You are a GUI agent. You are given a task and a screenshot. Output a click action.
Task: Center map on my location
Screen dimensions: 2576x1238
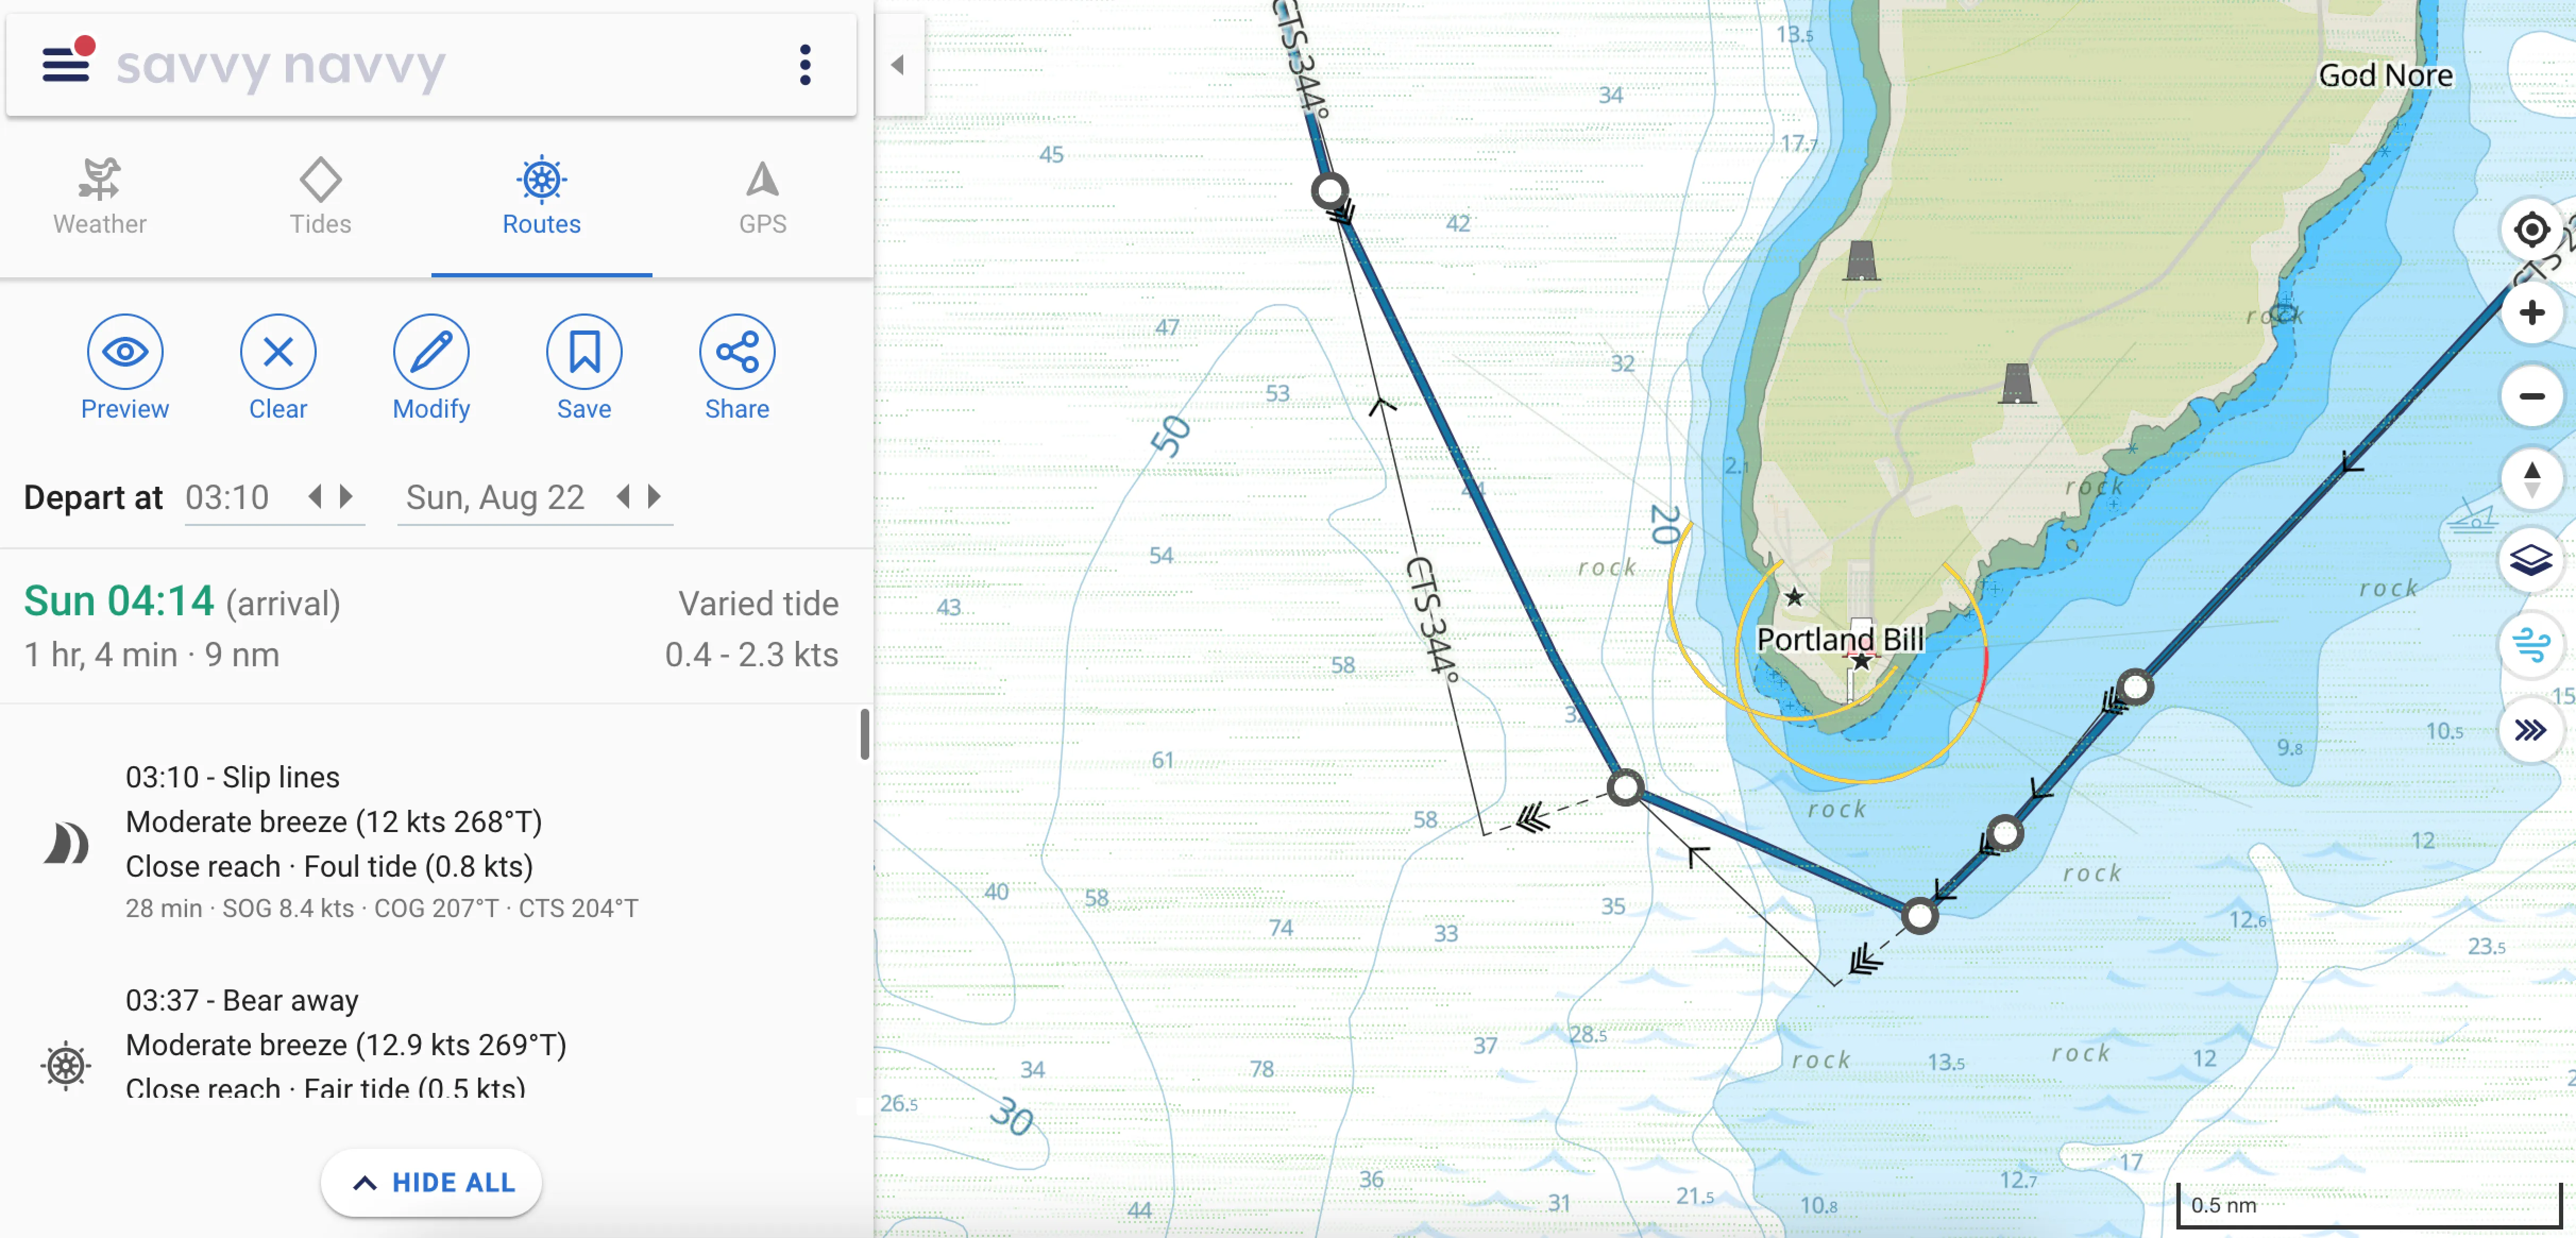click(x=2531, y=230)
